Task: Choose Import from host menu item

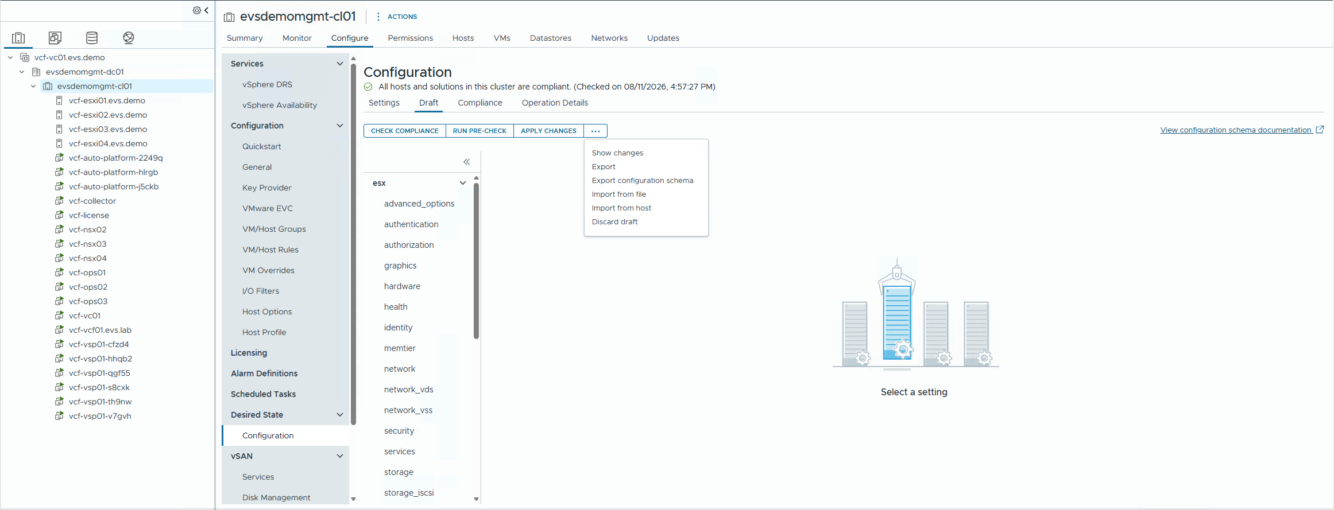Action: (x=621, y=208)
